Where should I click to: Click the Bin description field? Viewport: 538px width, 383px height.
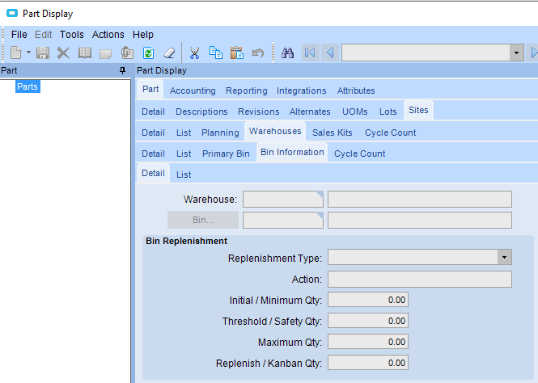420,220
